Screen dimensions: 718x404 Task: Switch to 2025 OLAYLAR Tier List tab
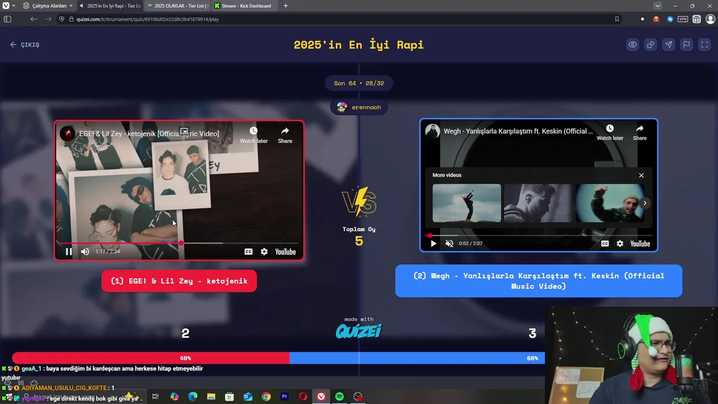[177, 6]
